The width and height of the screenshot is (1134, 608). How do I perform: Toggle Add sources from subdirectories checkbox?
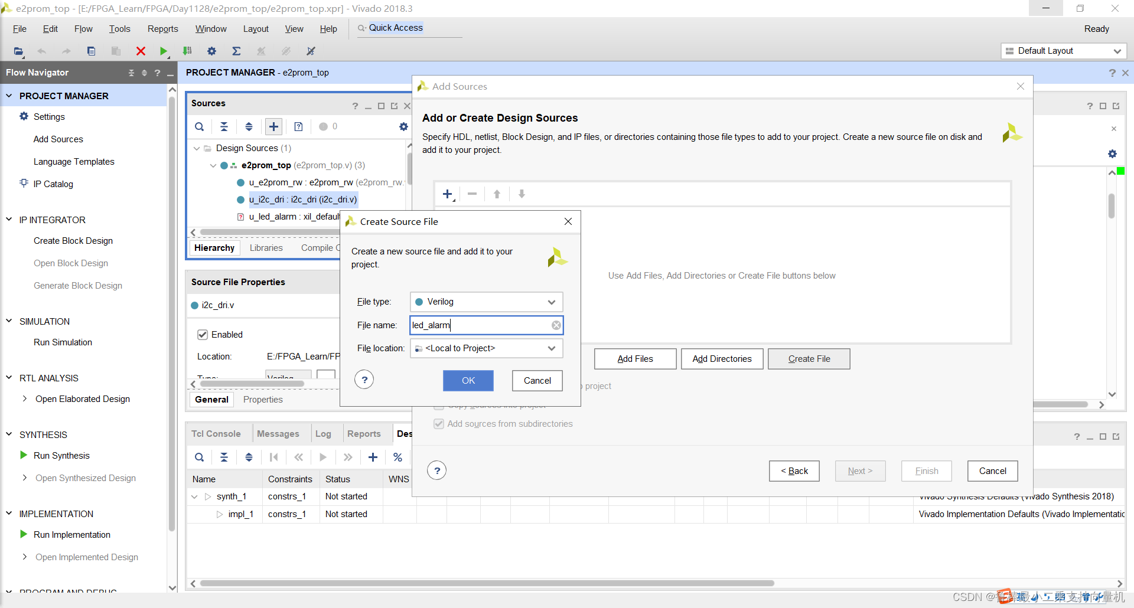pos(439,424)
